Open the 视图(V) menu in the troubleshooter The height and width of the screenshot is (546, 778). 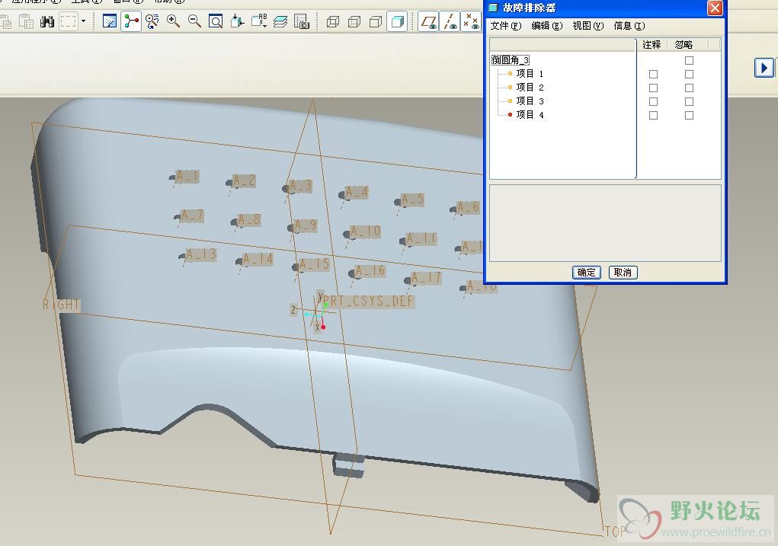588,26
